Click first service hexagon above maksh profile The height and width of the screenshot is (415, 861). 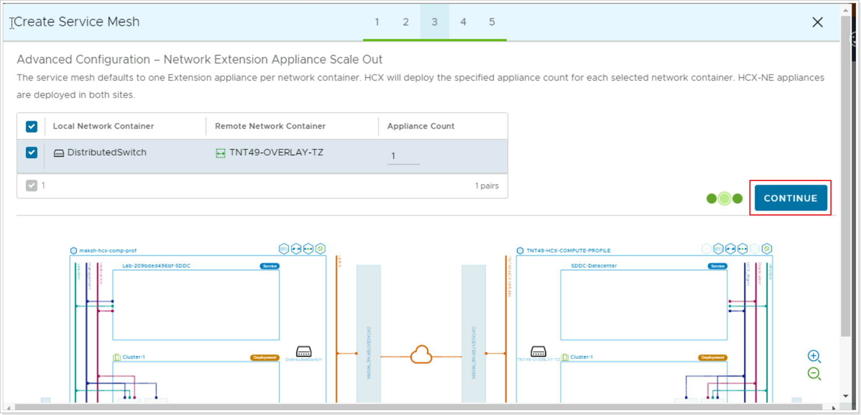click(284, 249)
